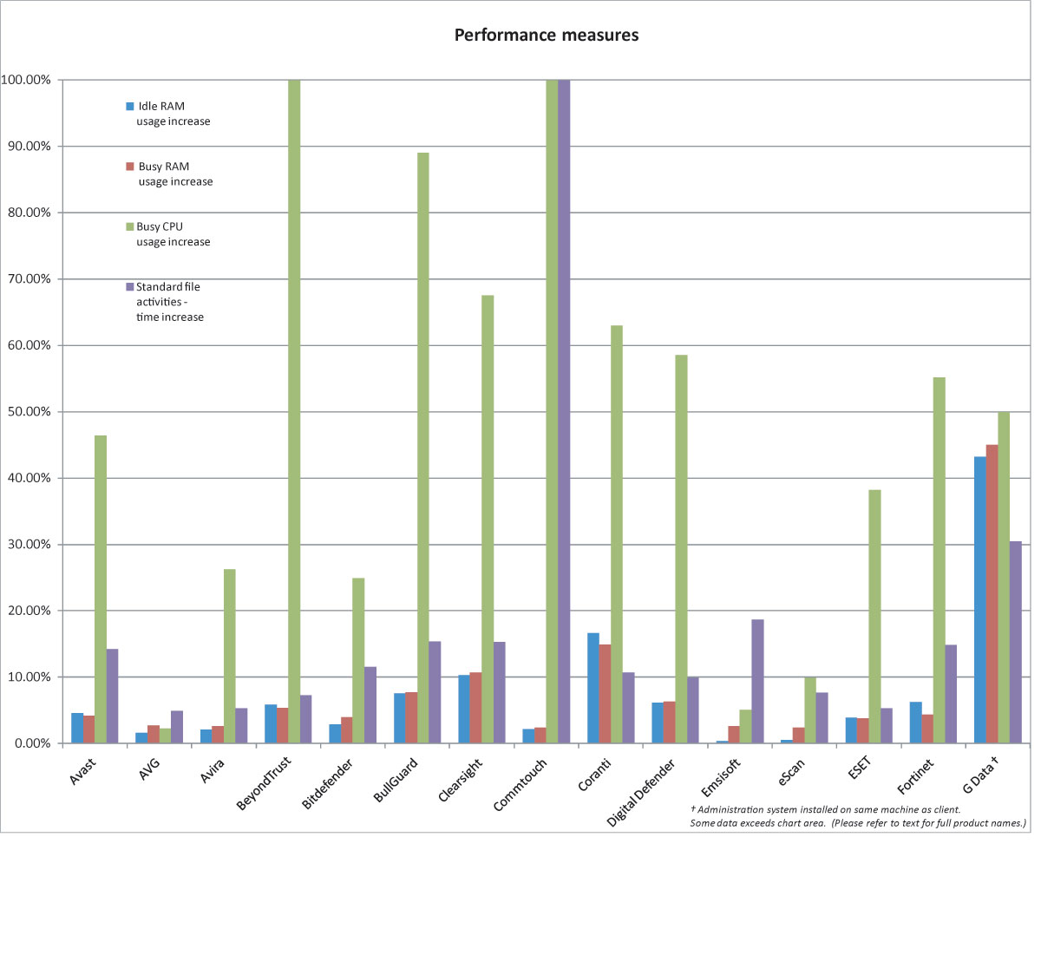Select the eScan x-axis category label
The height and width of the screenshot is (968, 1041).
point(791,771)
